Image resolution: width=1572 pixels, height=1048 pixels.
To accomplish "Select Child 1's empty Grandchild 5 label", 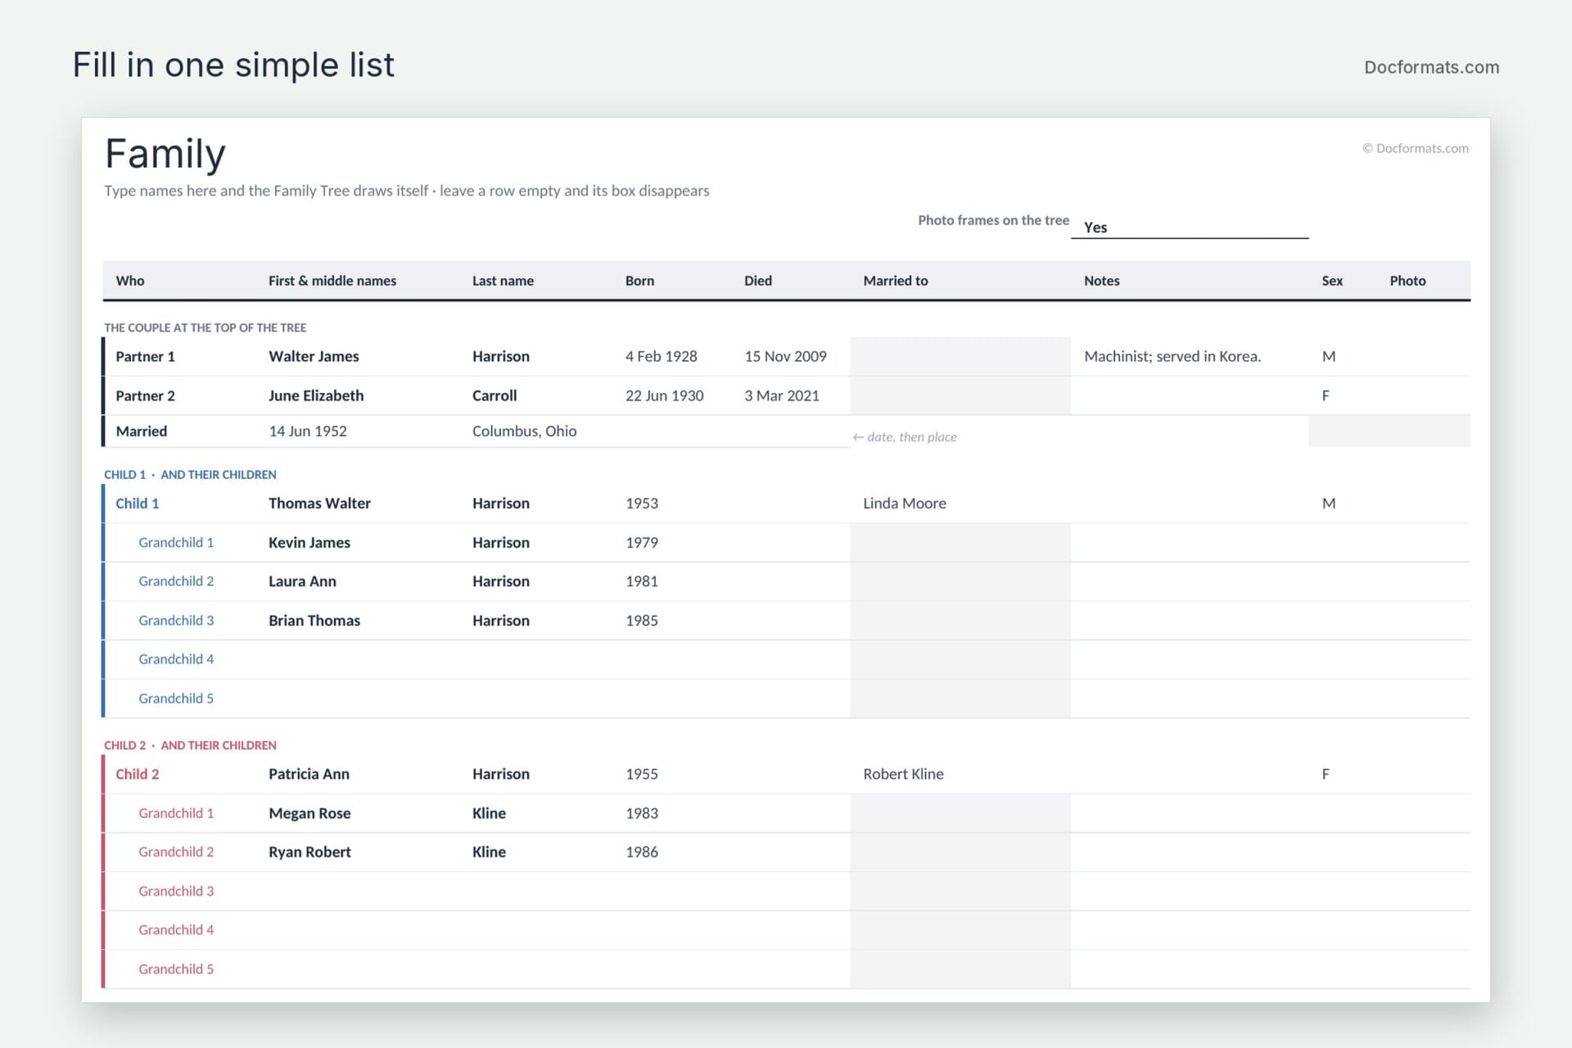I will tap(176, 698).
